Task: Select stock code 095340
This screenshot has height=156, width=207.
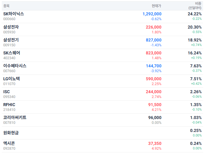Action: point(9,97)
